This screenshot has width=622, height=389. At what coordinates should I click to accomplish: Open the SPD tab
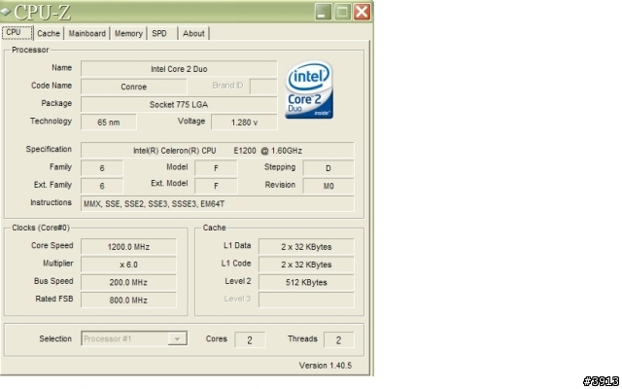point(159,33)
